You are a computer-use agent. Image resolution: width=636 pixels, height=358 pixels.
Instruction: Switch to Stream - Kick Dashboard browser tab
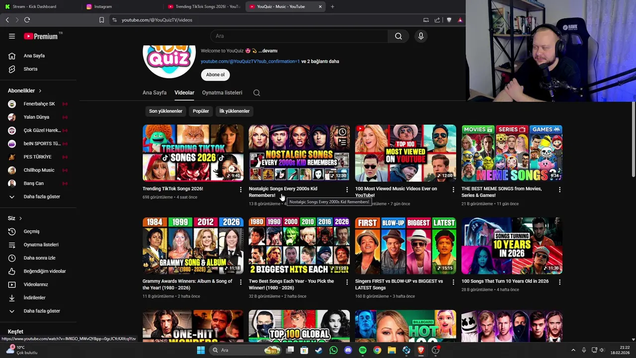(40, 6)
